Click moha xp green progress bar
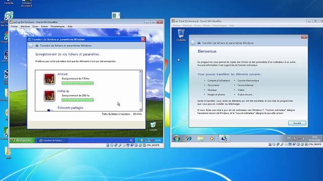323x181 pixels. point(78,100)
